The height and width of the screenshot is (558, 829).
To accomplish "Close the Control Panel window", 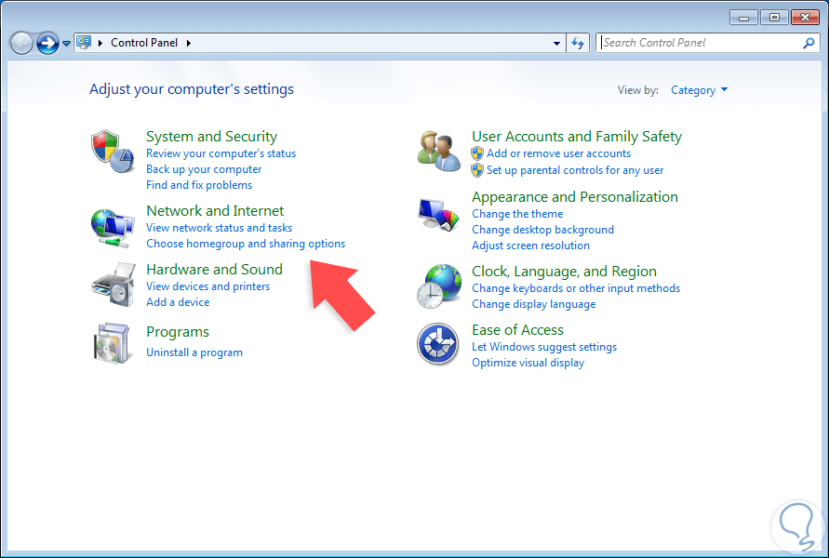I will tap(805, 18).
